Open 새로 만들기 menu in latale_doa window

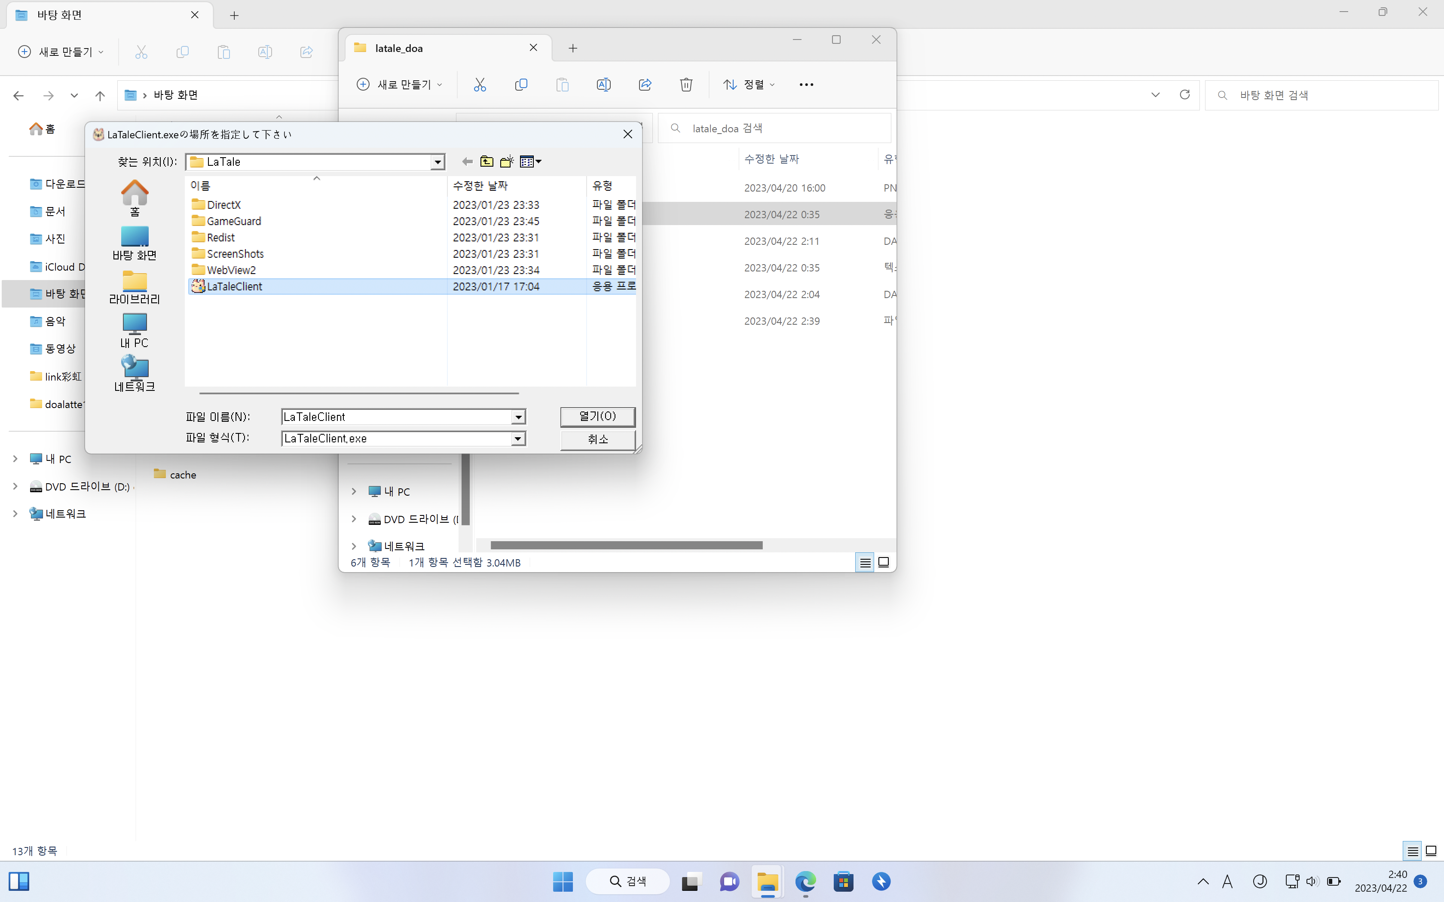[399, 85]
